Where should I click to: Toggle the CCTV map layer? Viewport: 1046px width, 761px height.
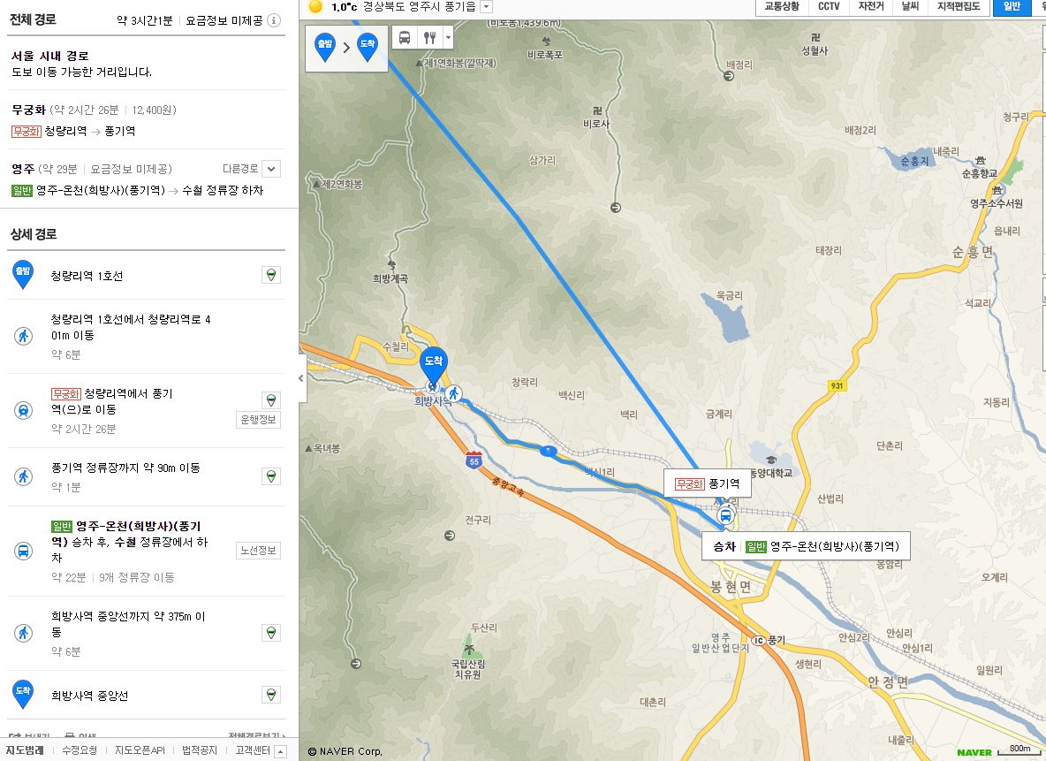tap(829, 7)
